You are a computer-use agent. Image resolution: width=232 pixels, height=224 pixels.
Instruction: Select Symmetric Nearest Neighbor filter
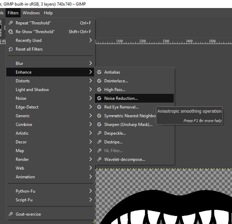pos(126,116)
